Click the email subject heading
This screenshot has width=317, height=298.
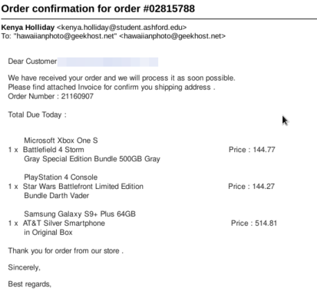click(x=98, y=8)
